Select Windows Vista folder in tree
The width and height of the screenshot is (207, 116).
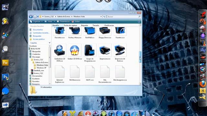click(42, 65)
